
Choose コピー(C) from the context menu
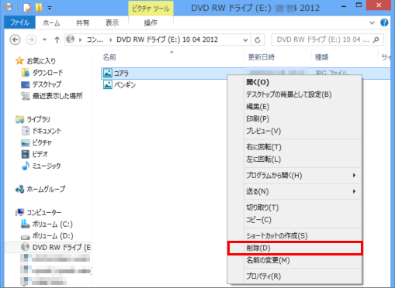pyautogui.click(x=294, y=220)
